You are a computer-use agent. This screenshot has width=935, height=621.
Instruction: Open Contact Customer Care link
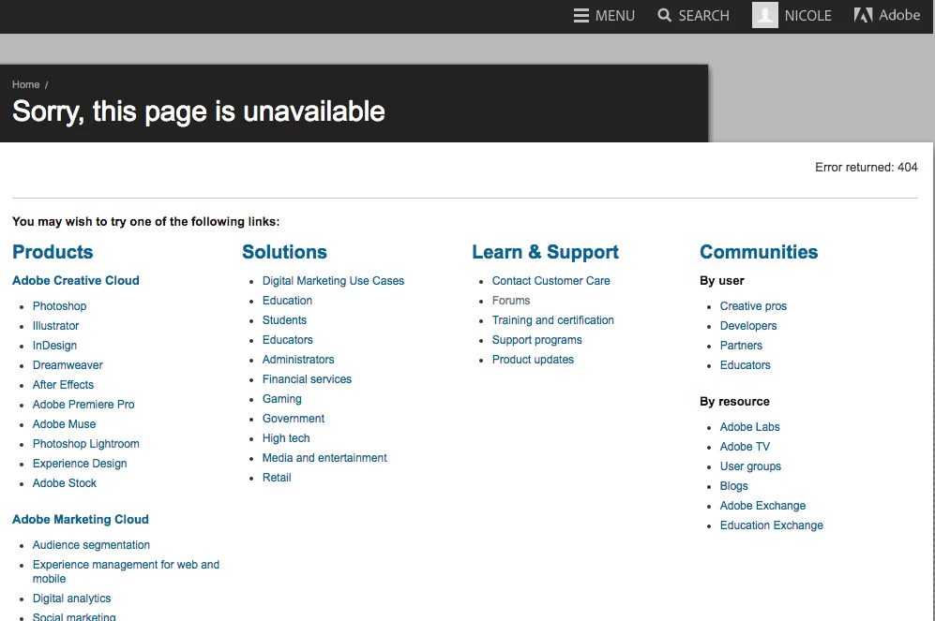551,280
